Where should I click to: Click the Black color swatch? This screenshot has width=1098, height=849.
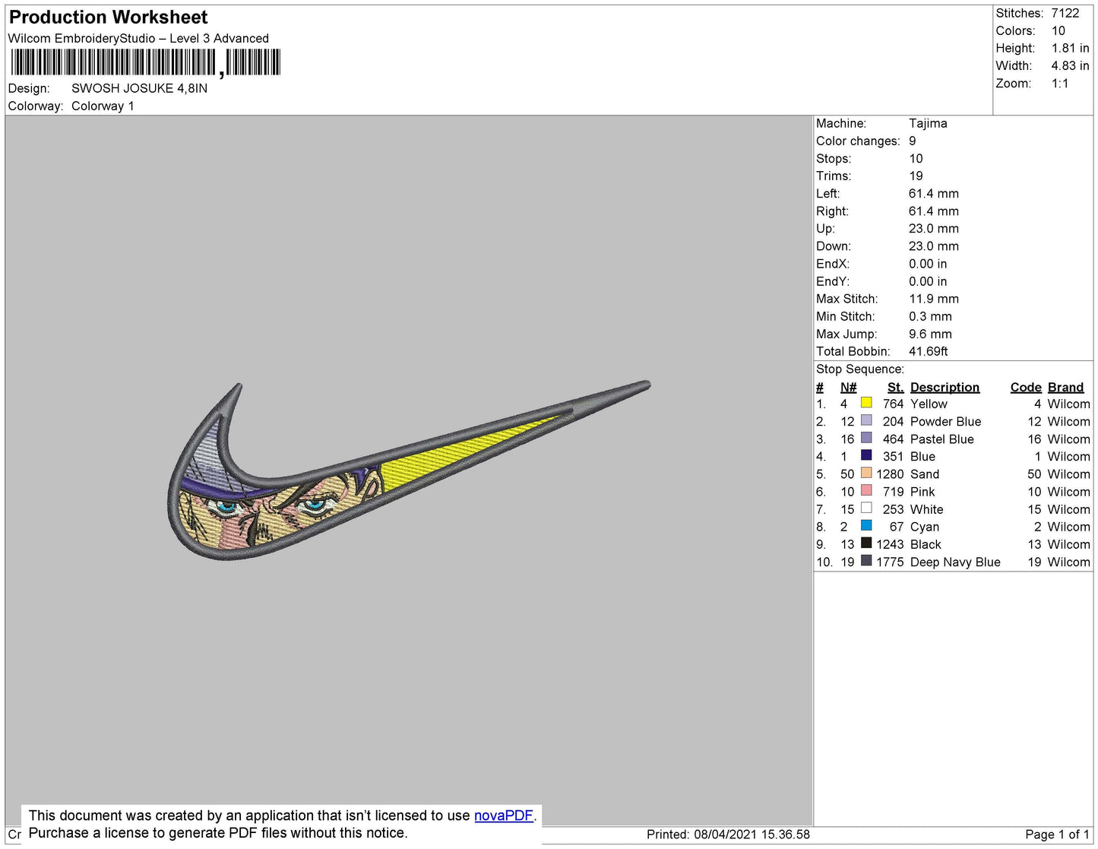point(866,543)
